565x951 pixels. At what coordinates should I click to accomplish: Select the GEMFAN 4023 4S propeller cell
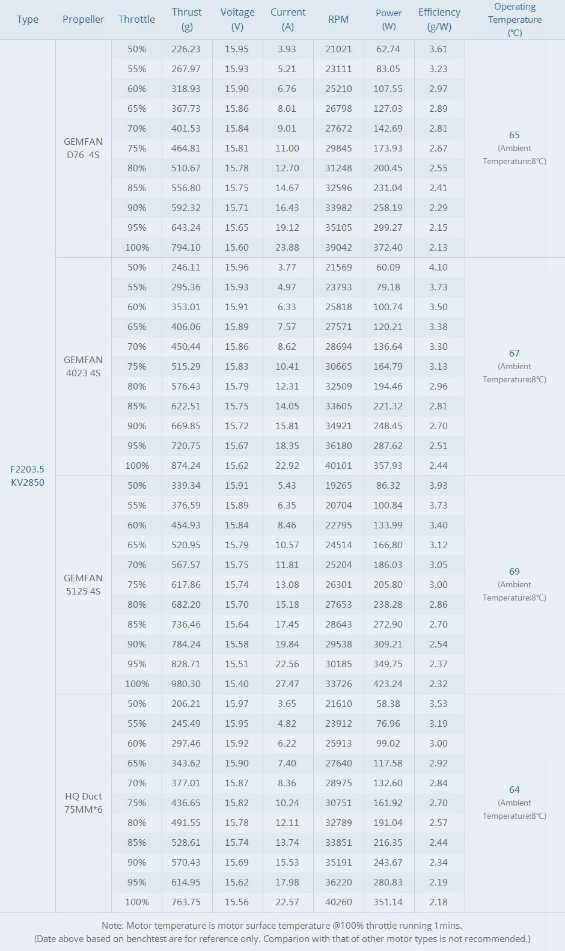(83, 366)
